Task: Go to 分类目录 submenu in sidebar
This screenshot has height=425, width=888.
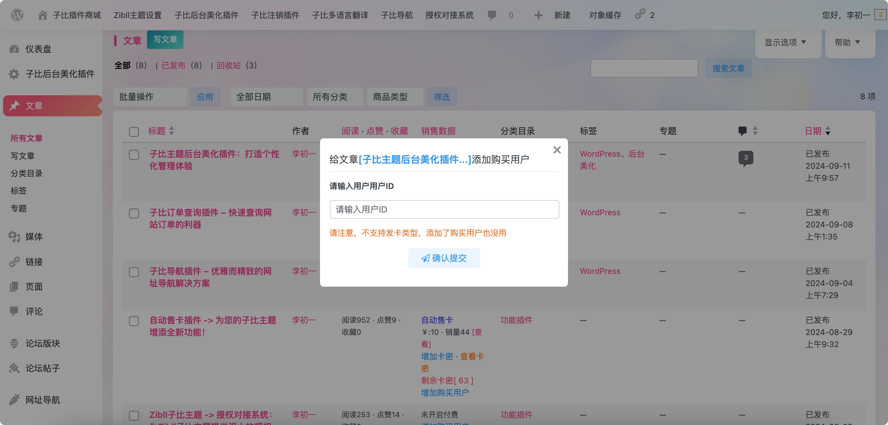Action: (x=27, y=173)
